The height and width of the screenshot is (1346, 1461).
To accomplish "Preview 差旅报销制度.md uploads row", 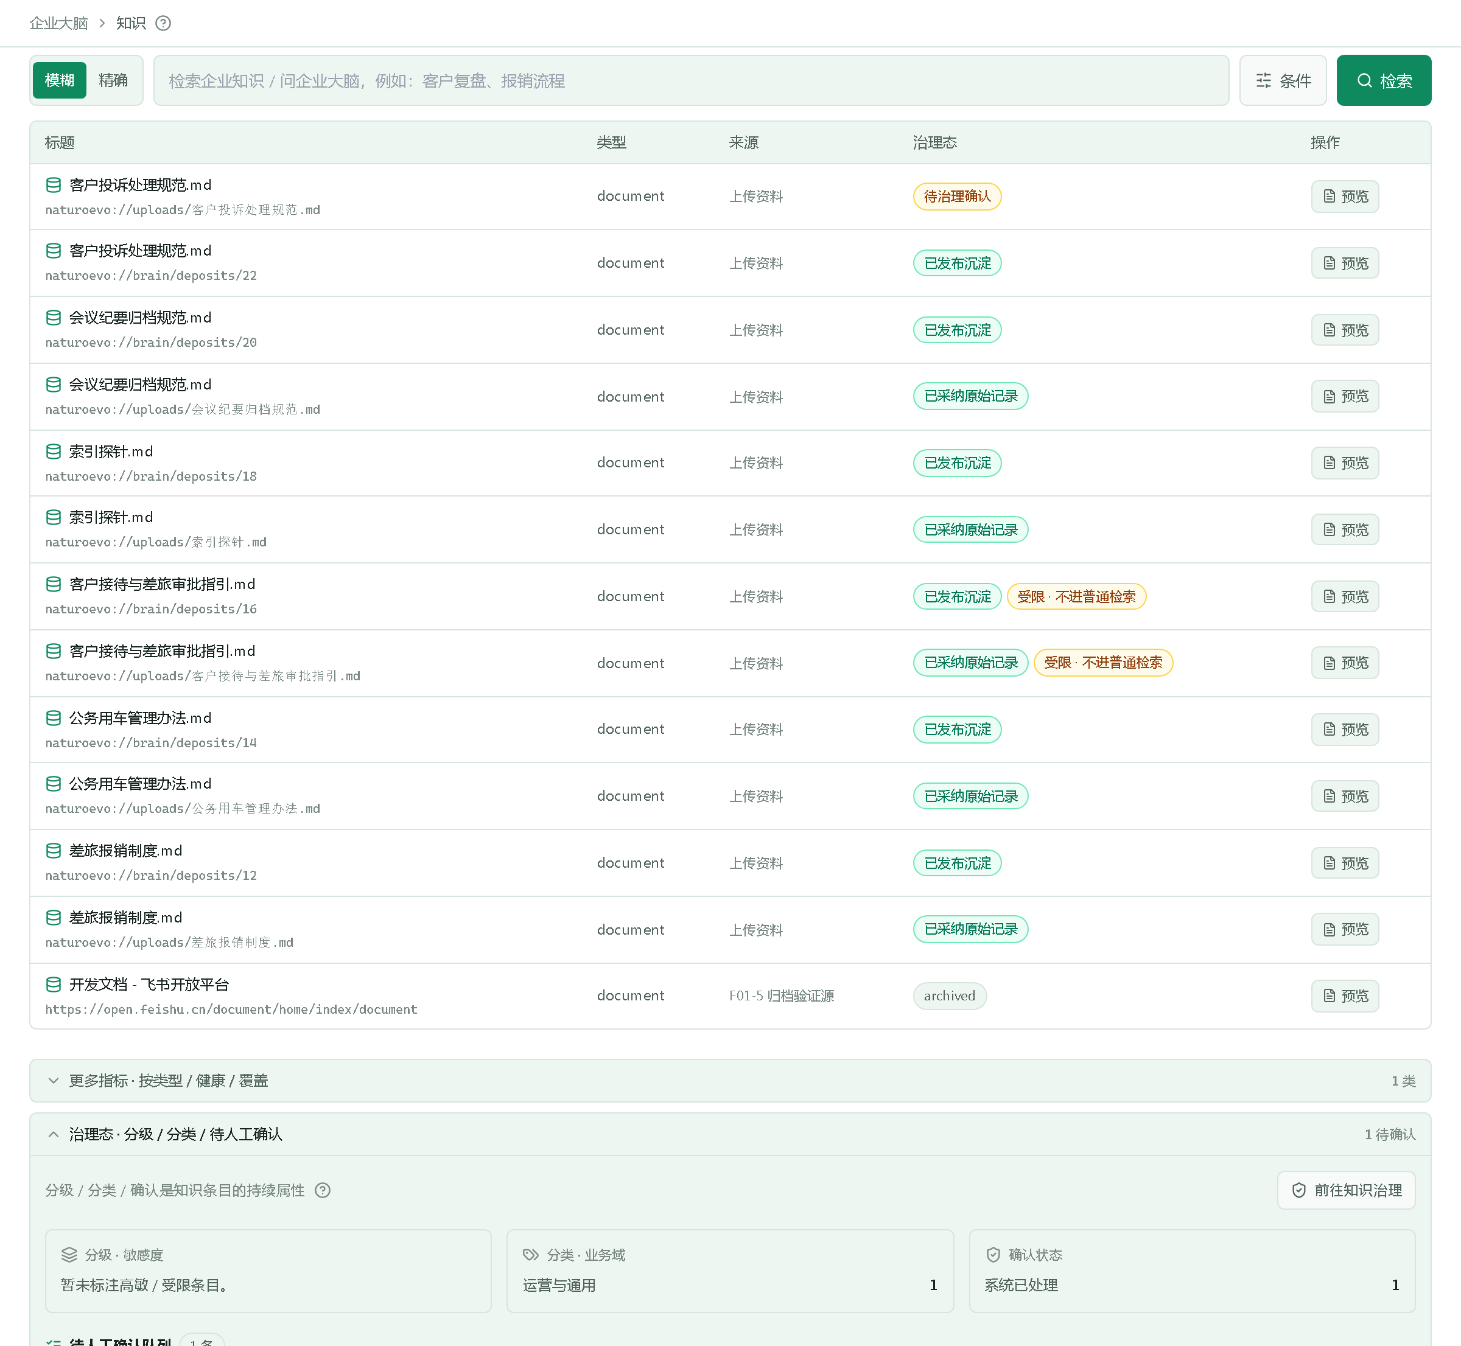I will [1345, 929].
